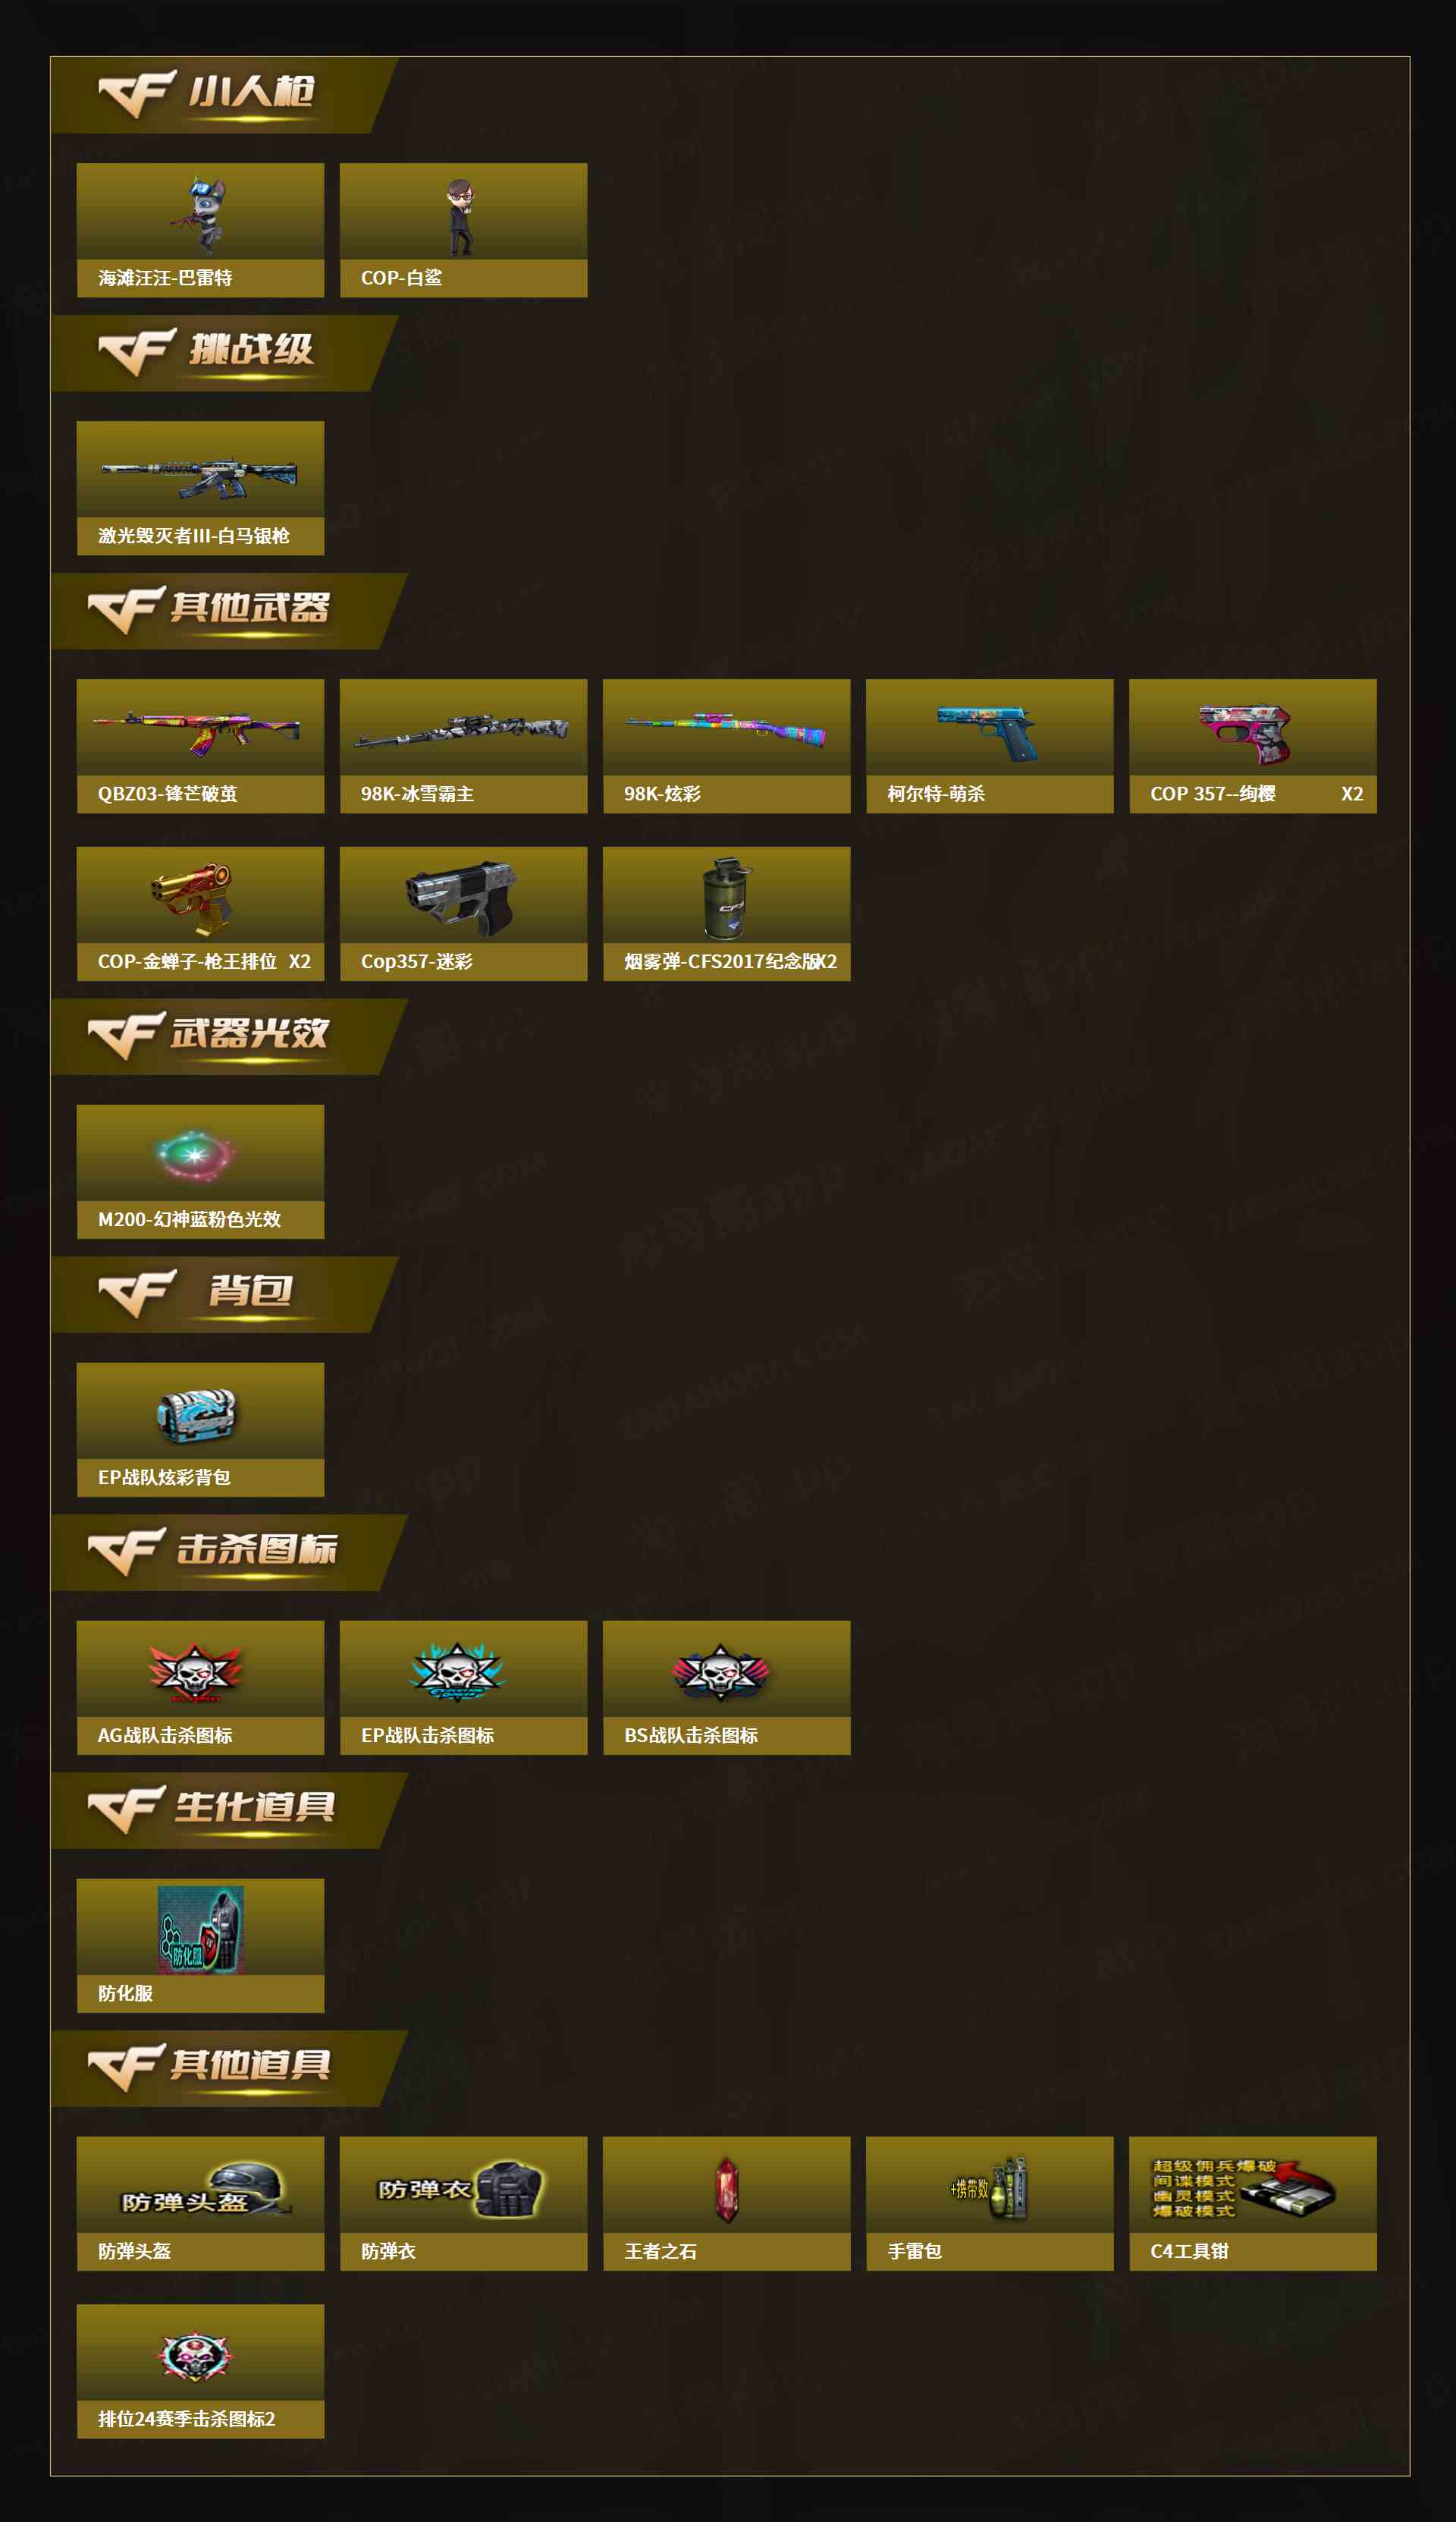The image size is (1456, 2522).
Task: Select the 98K-冰雪霸主 sniper rifle
Action: click(463, 747)
